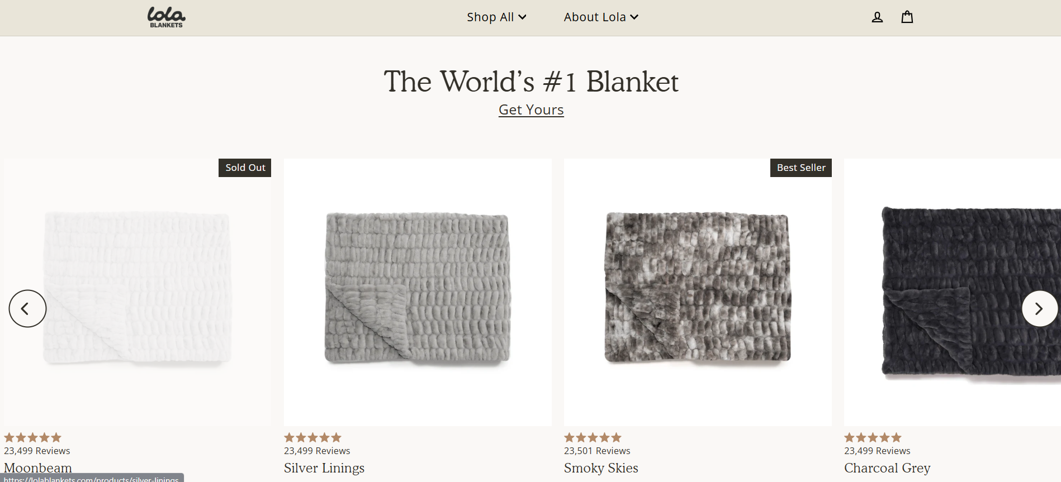Expand the About Lola dropdown menu
The width and height of the screenshot is (1061, 482).
coord(601,17)
